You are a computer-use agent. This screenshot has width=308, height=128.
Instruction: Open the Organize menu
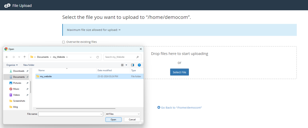click(12, 65)
